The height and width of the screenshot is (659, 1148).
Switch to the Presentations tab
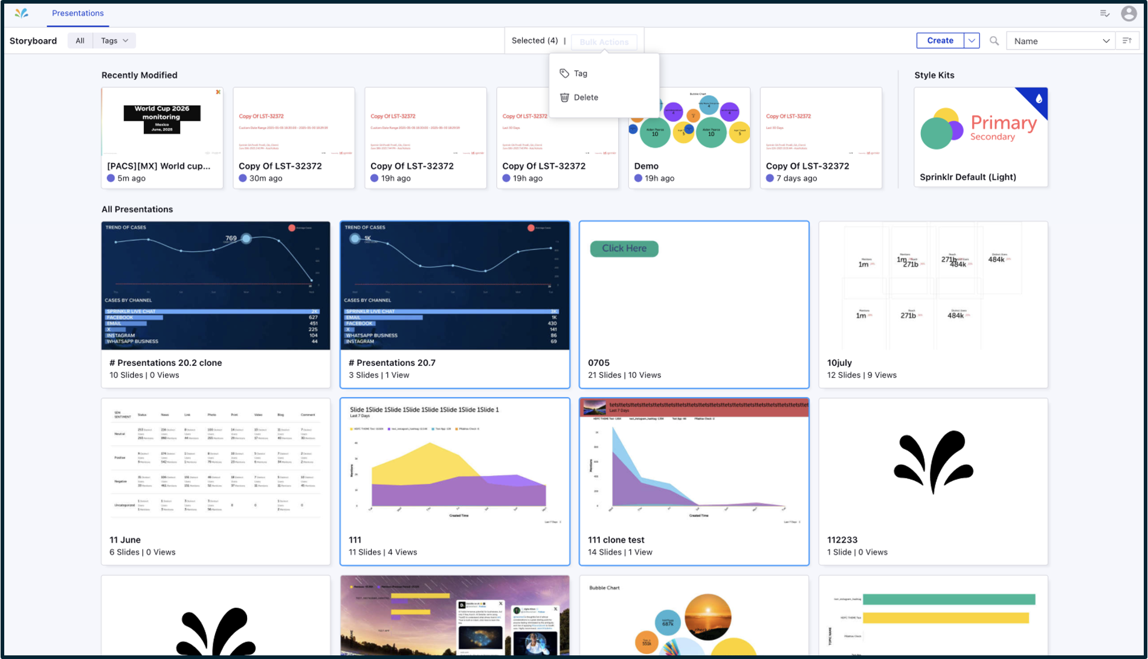(78, 13)
